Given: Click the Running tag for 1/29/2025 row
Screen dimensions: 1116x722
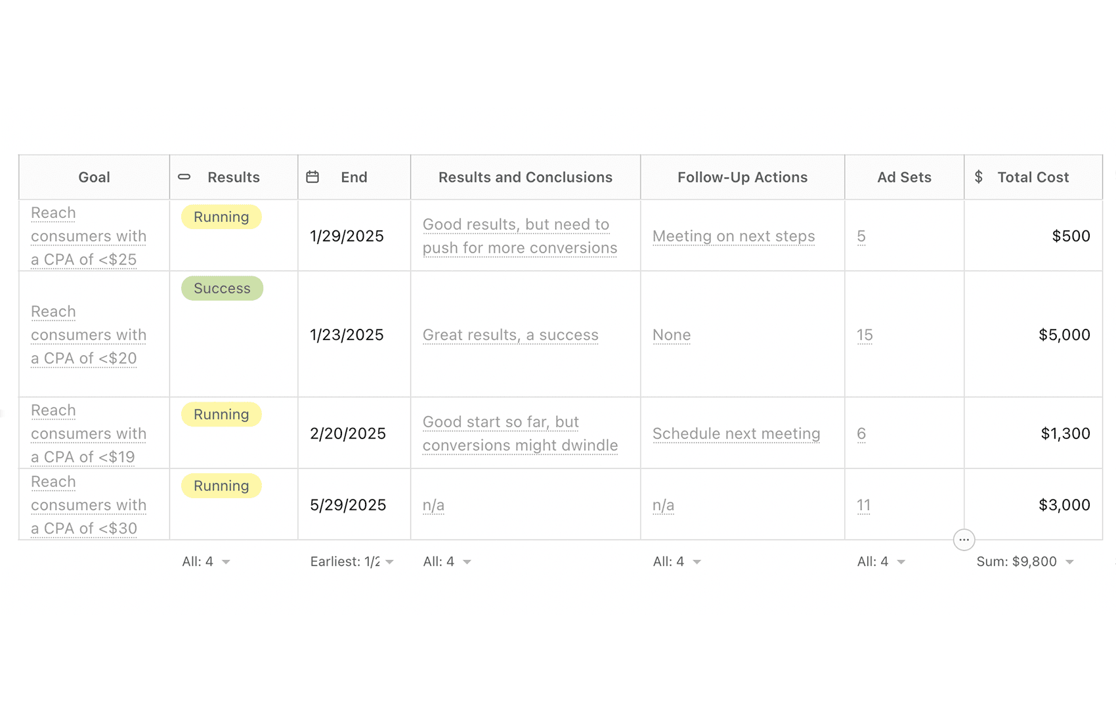Looking at the screenshot, I should pyautogui.click(x=221, y=217).
